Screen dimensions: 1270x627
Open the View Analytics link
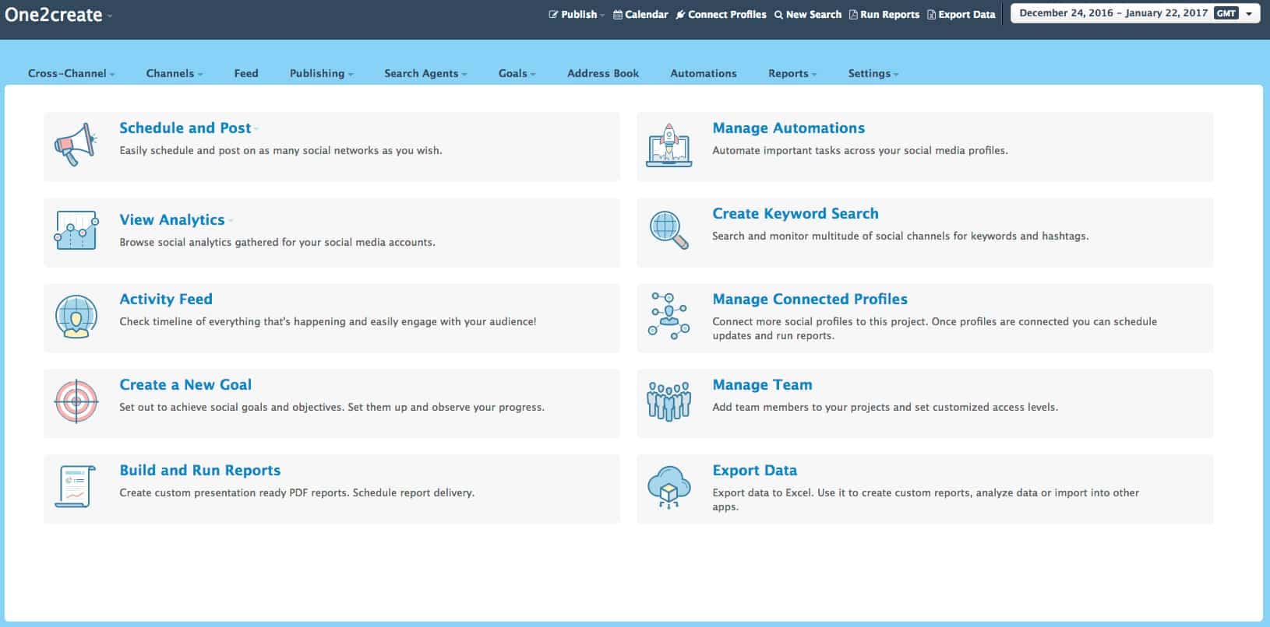[x=172, y=219]
